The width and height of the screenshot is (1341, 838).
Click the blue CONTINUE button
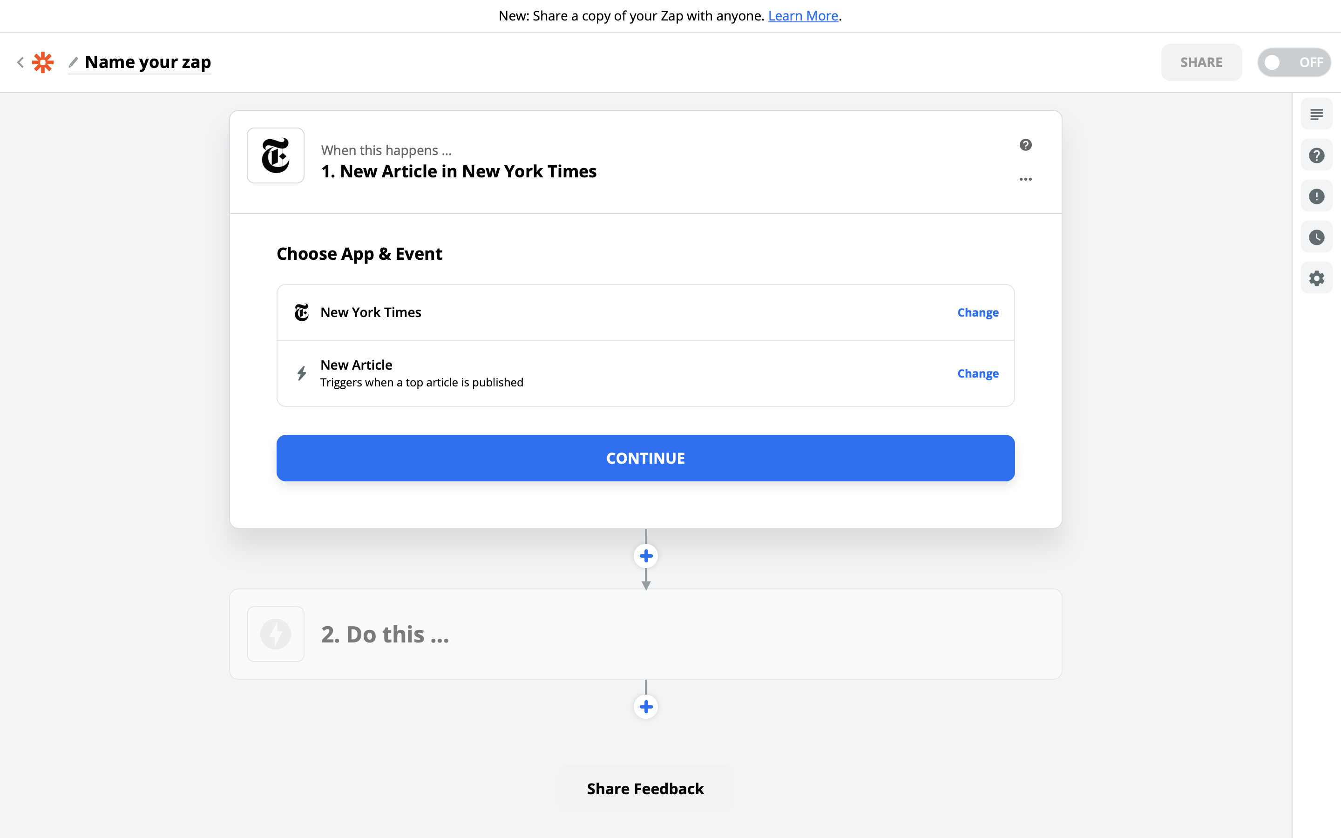(x=645, y=459)
